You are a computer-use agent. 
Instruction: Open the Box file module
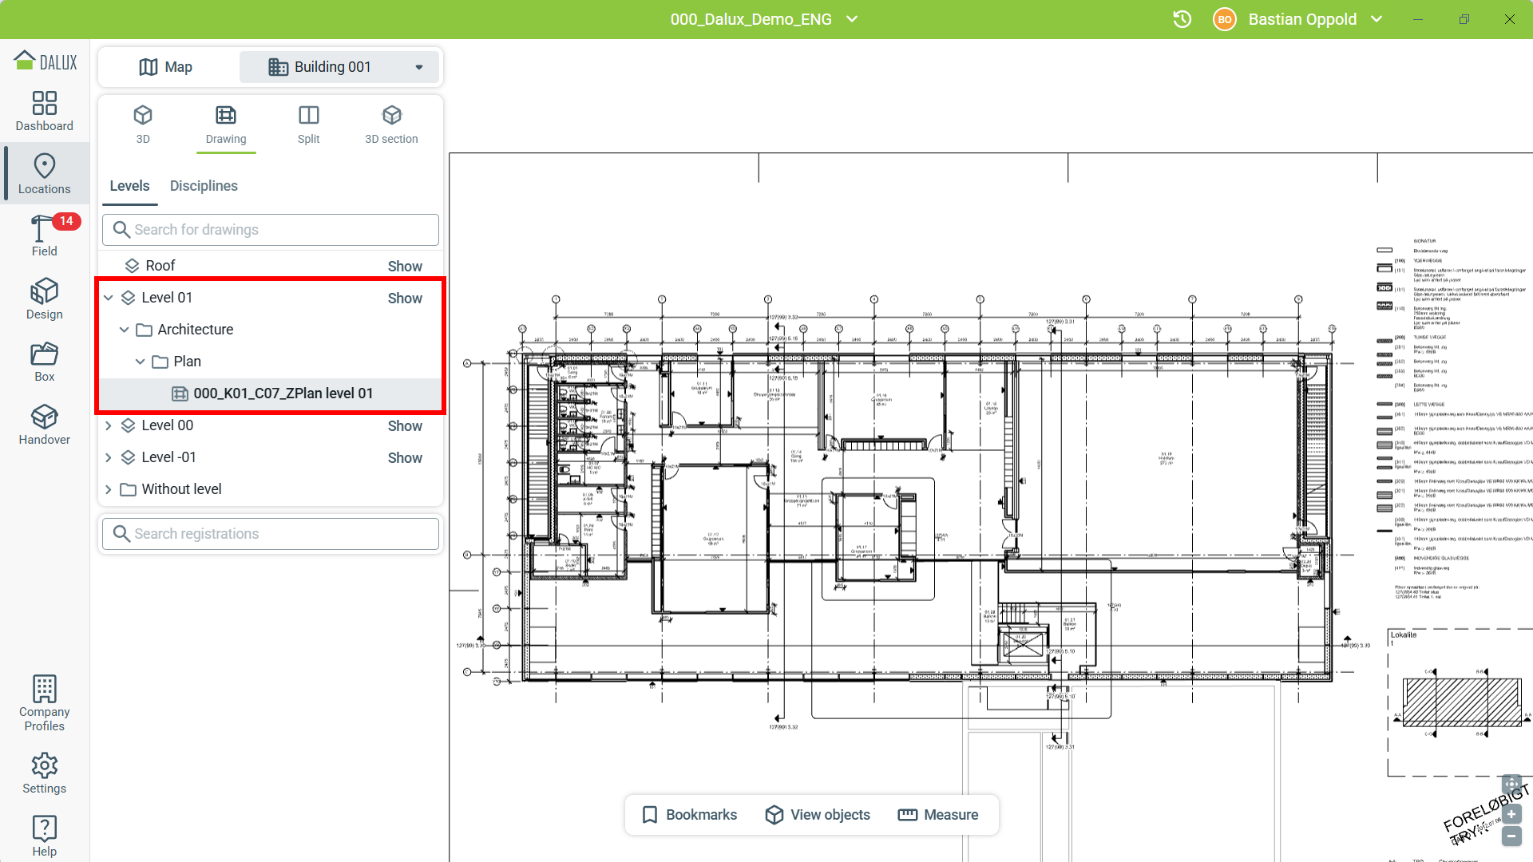pyautogui.click(x=44, y=362)
